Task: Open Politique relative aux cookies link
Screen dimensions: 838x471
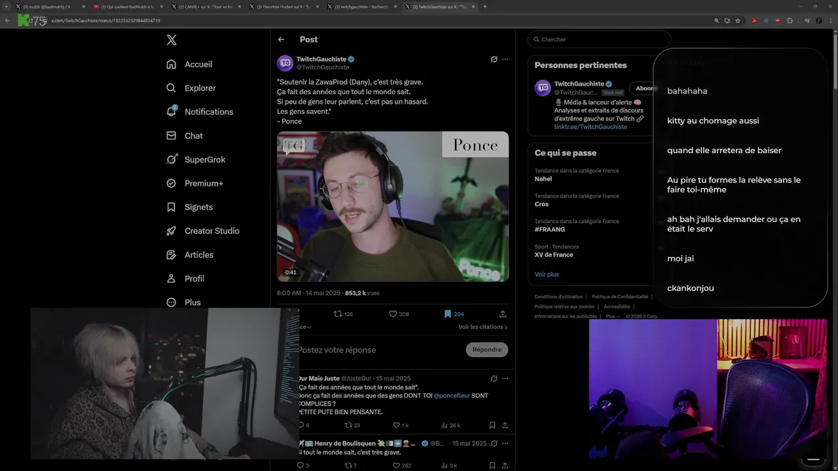Action: pyautogui.click(x=564, y=306)
